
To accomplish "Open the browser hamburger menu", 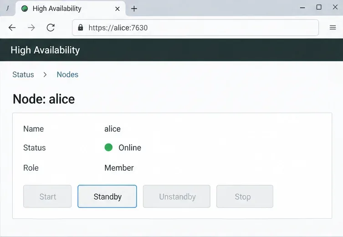I will (333, 28).
